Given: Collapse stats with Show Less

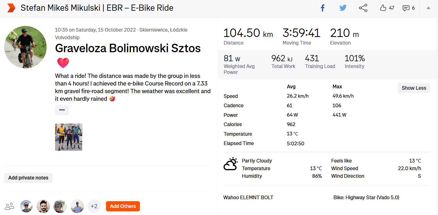Looking at the screenshot, I should click(x=414, y=88).
